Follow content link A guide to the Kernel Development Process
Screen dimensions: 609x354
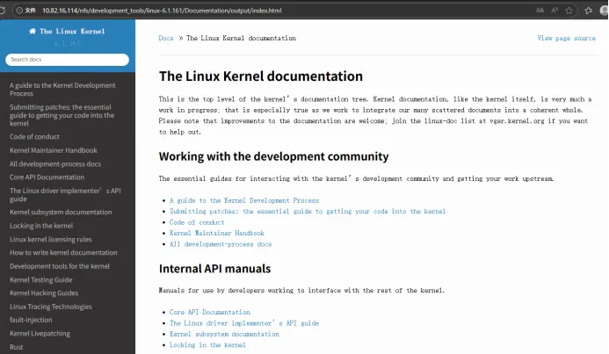click(244, 200)
